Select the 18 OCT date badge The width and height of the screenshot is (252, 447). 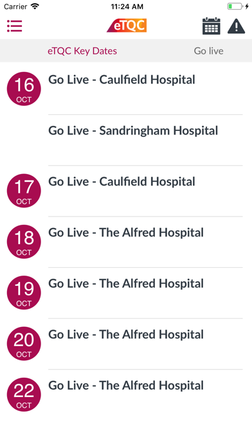[x=24, y=241]
